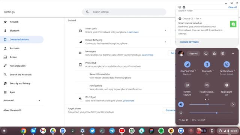The height and width of the screenshot is (135, 240).
Task: Open Smart Lock details arrow
Action: tap(165, 30)
